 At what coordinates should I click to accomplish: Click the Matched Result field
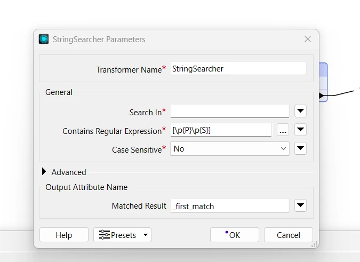pyautogui.click(x=229, y=206)
